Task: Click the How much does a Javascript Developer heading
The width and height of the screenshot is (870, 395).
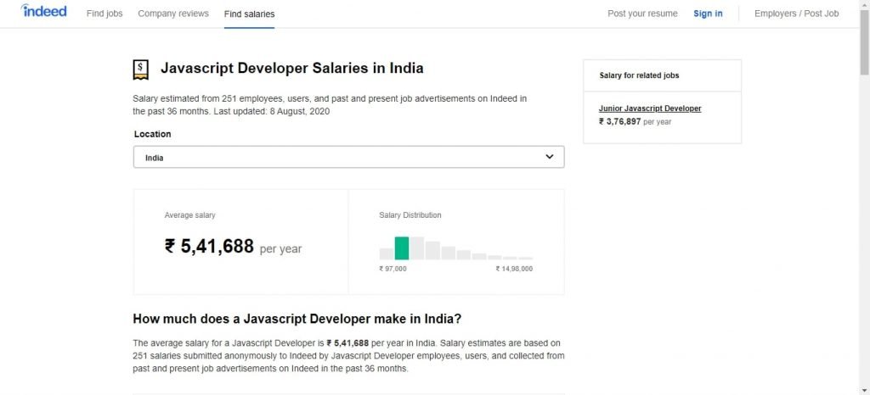Action: 297,320
